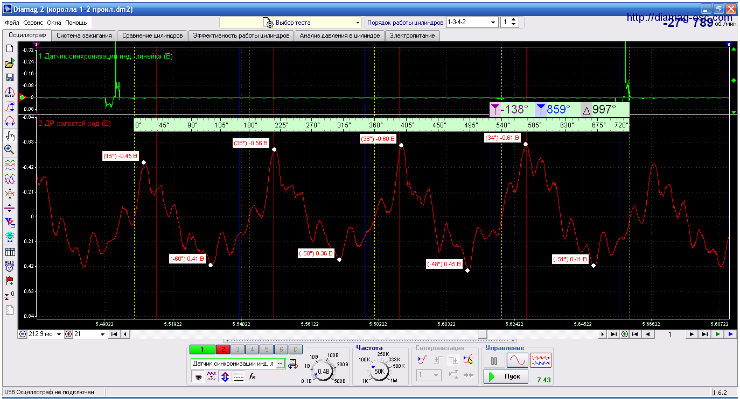
Task: Click the dashed lines style icon
Action: click(x=239, y=377)
